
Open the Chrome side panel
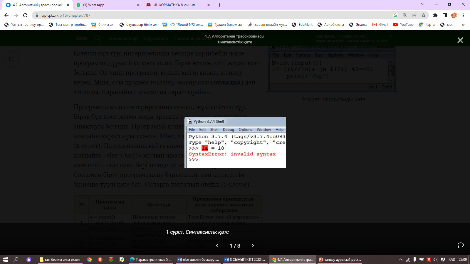445,15
